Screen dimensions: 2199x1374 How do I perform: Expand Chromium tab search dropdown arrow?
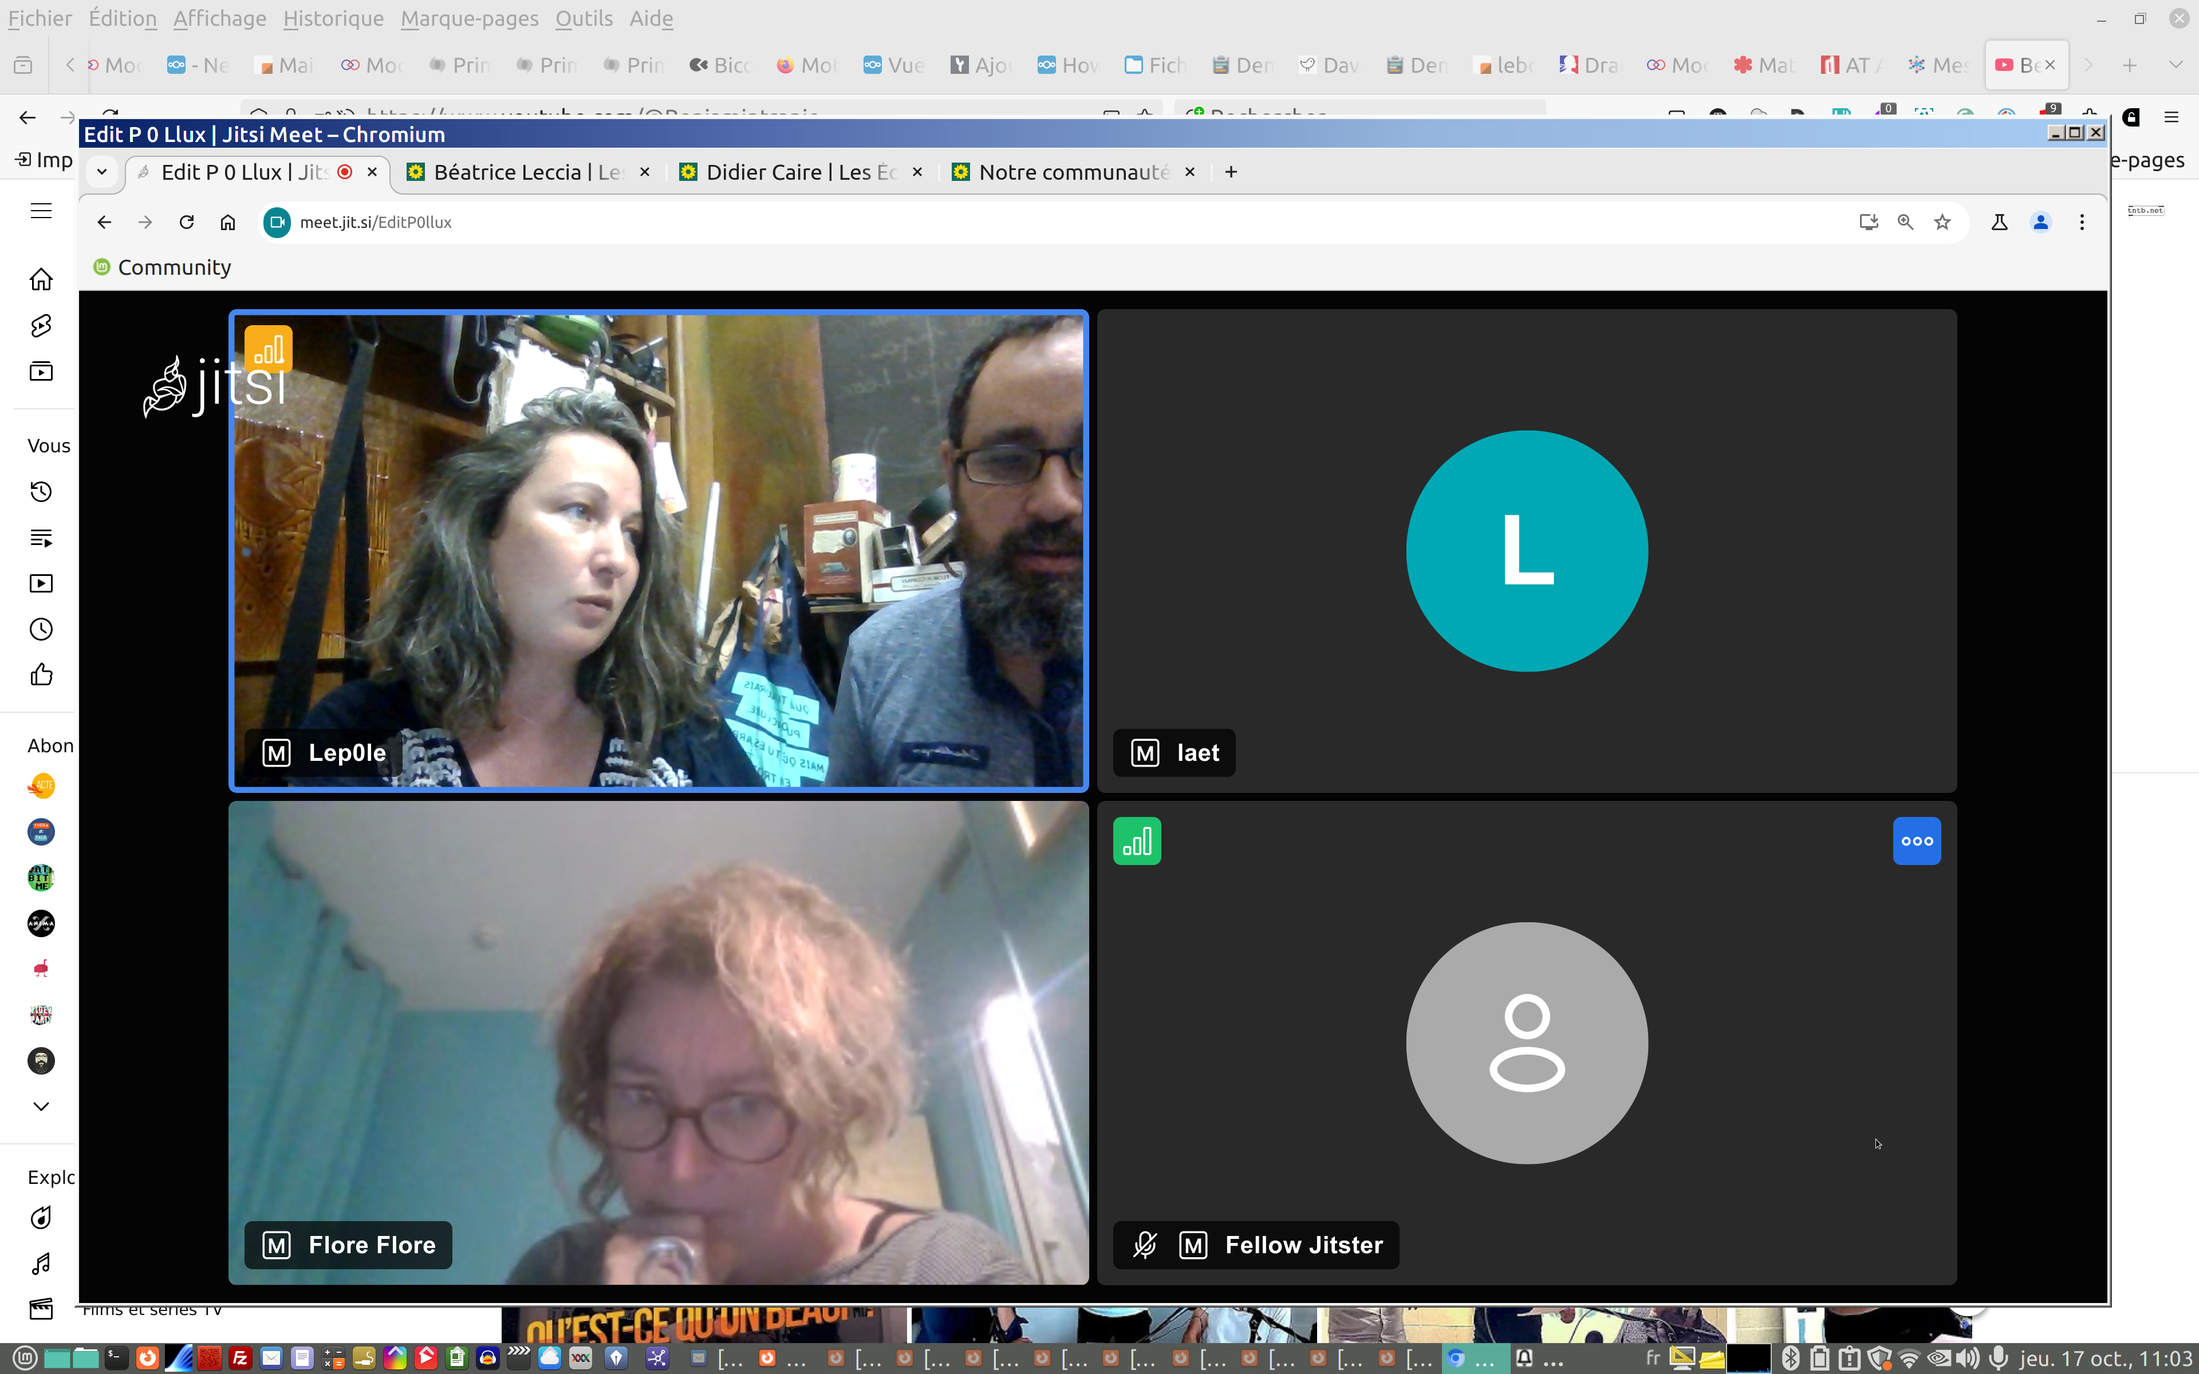point(102,172)
